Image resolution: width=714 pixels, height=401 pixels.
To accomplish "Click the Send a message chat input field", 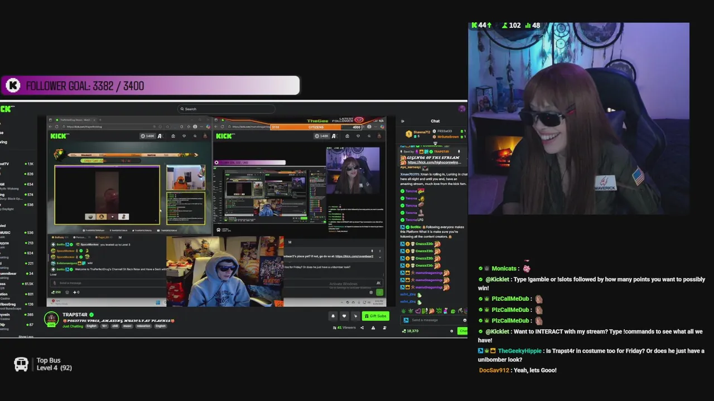I will (435, 320).
